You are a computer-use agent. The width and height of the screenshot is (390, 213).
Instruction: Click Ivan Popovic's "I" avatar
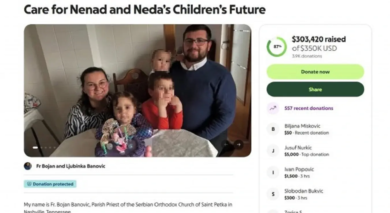click(273, 172)
